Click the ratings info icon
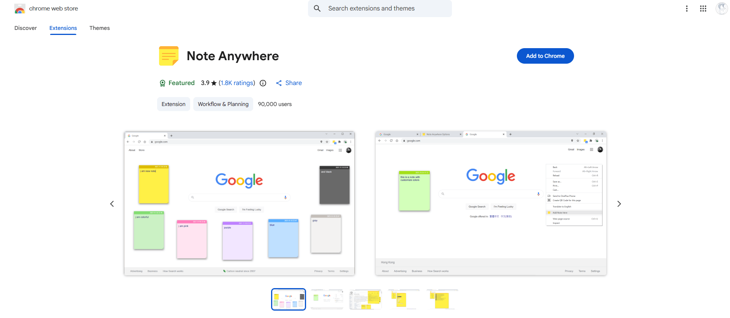Viewport: 730px width, 318px height. coord(263,83)
